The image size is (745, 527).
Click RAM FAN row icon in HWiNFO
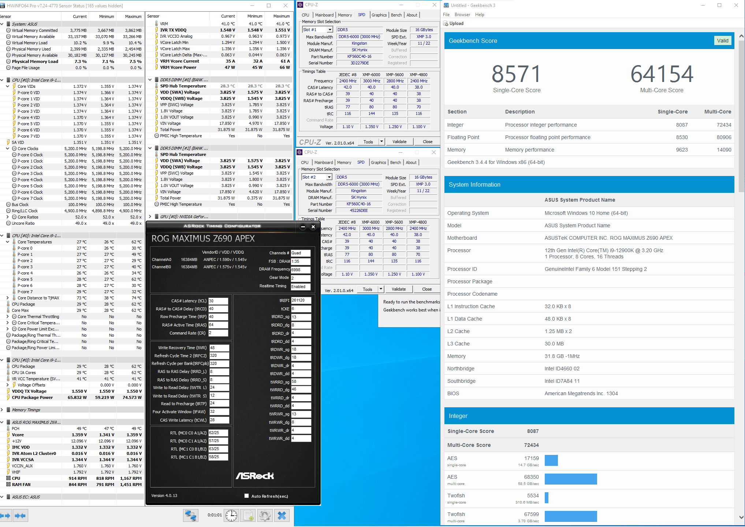[8, 485]
